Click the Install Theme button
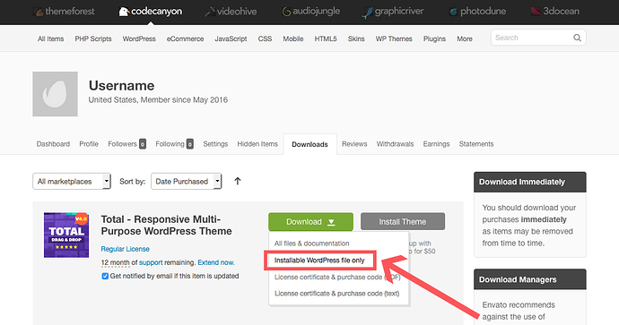619x325 pixels. coord(403,222)
